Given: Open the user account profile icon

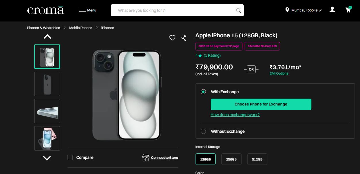Looking at the screenshot, I should coord(332,10).
